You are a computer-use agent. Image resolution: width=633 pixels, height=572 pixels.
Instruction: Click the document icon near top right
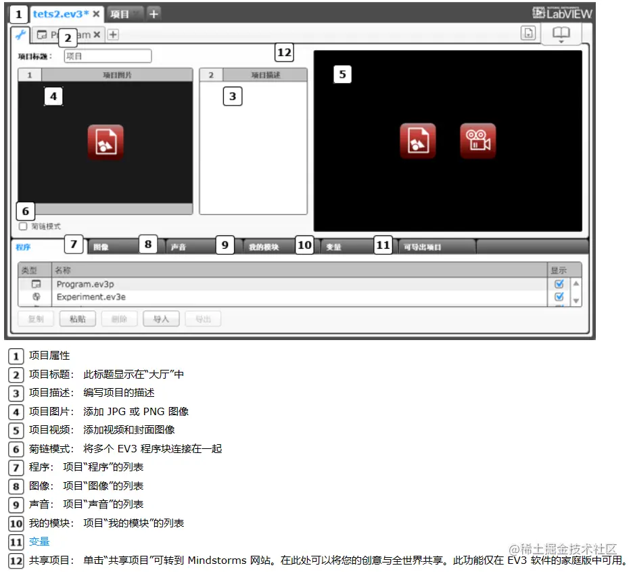pyautogui.click(x=530, y=32)
